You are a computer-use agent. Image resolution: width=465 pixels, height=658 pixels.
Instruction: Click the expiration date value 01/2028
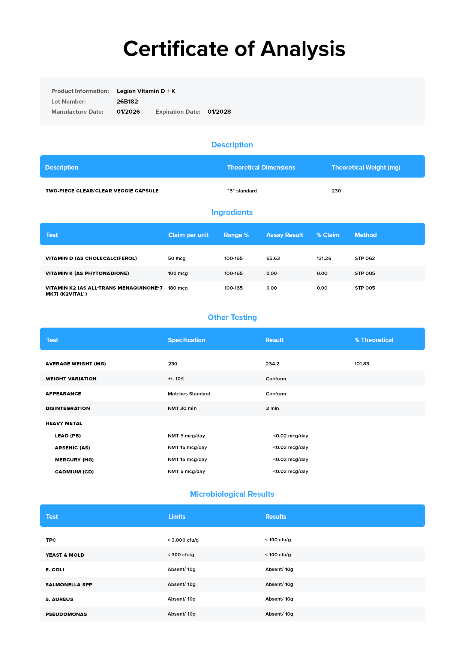pyautogui.click(x=219, y=112)
